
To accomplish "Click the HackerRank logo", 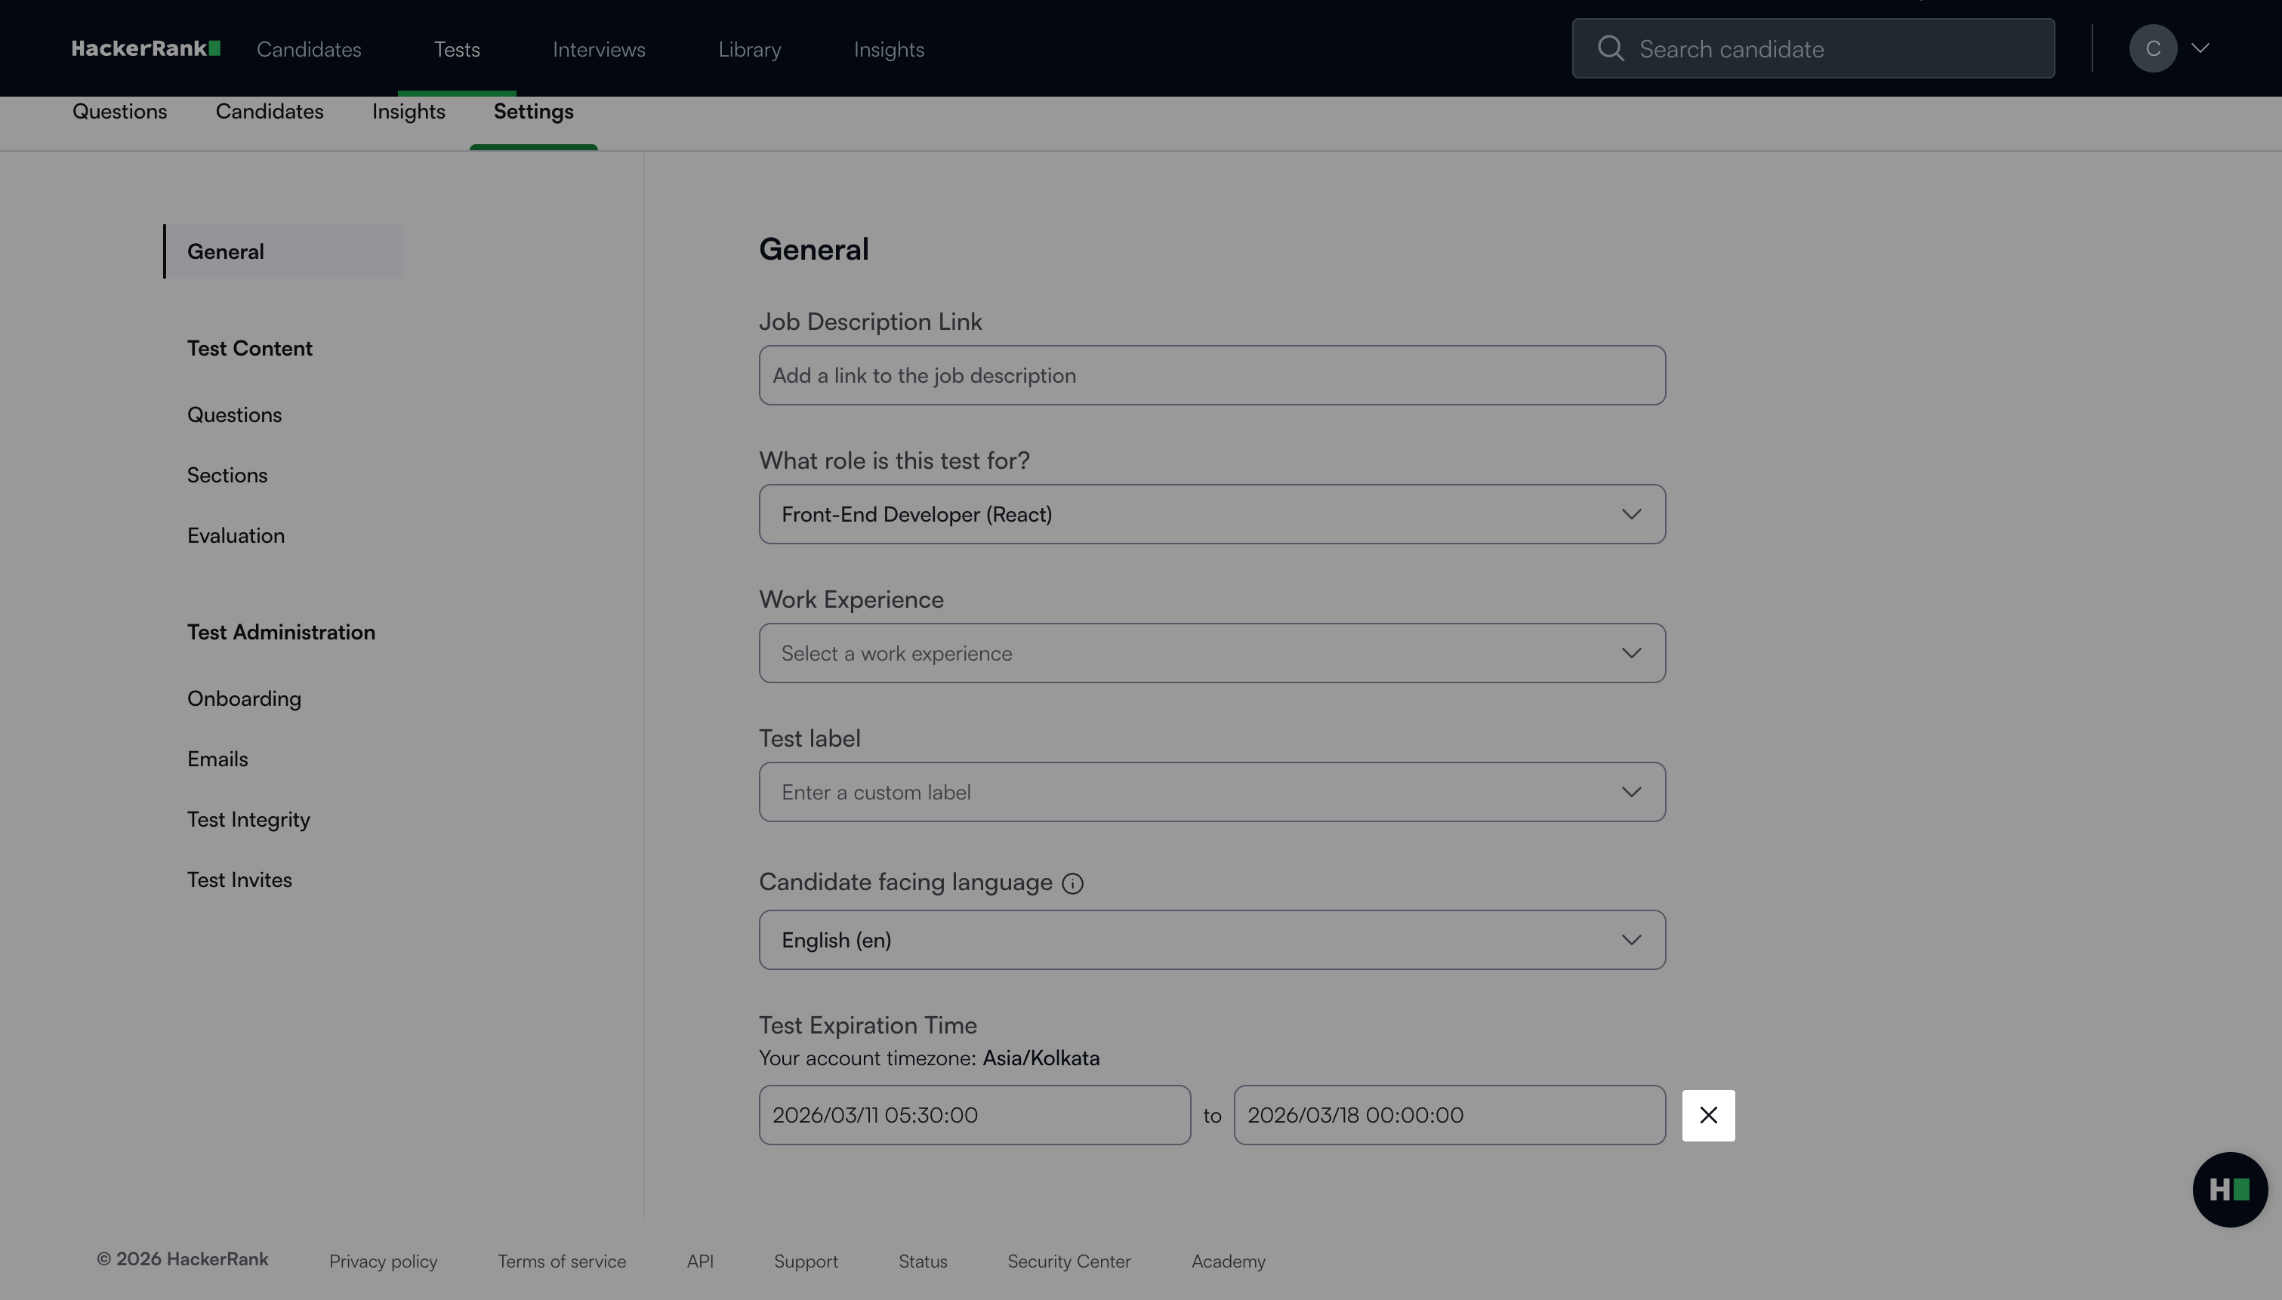I will click(x=146, y=48).
